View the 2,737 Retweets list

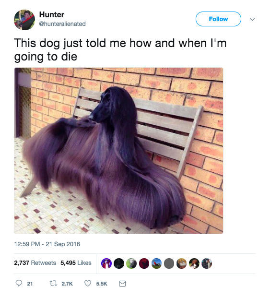click(x=35, y=263)
